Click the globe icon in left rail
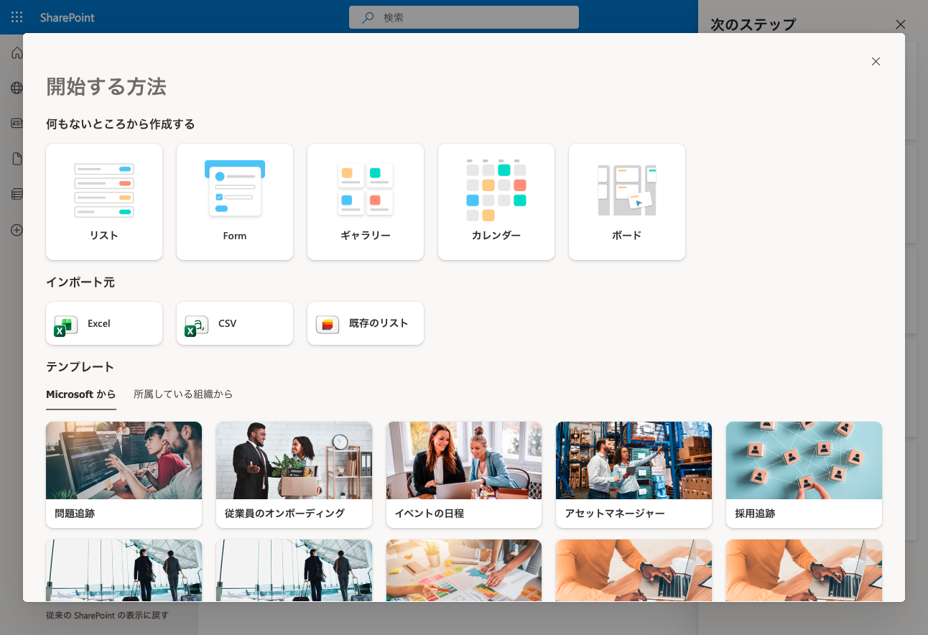This screenshot has height=635, width=928. 17,88
